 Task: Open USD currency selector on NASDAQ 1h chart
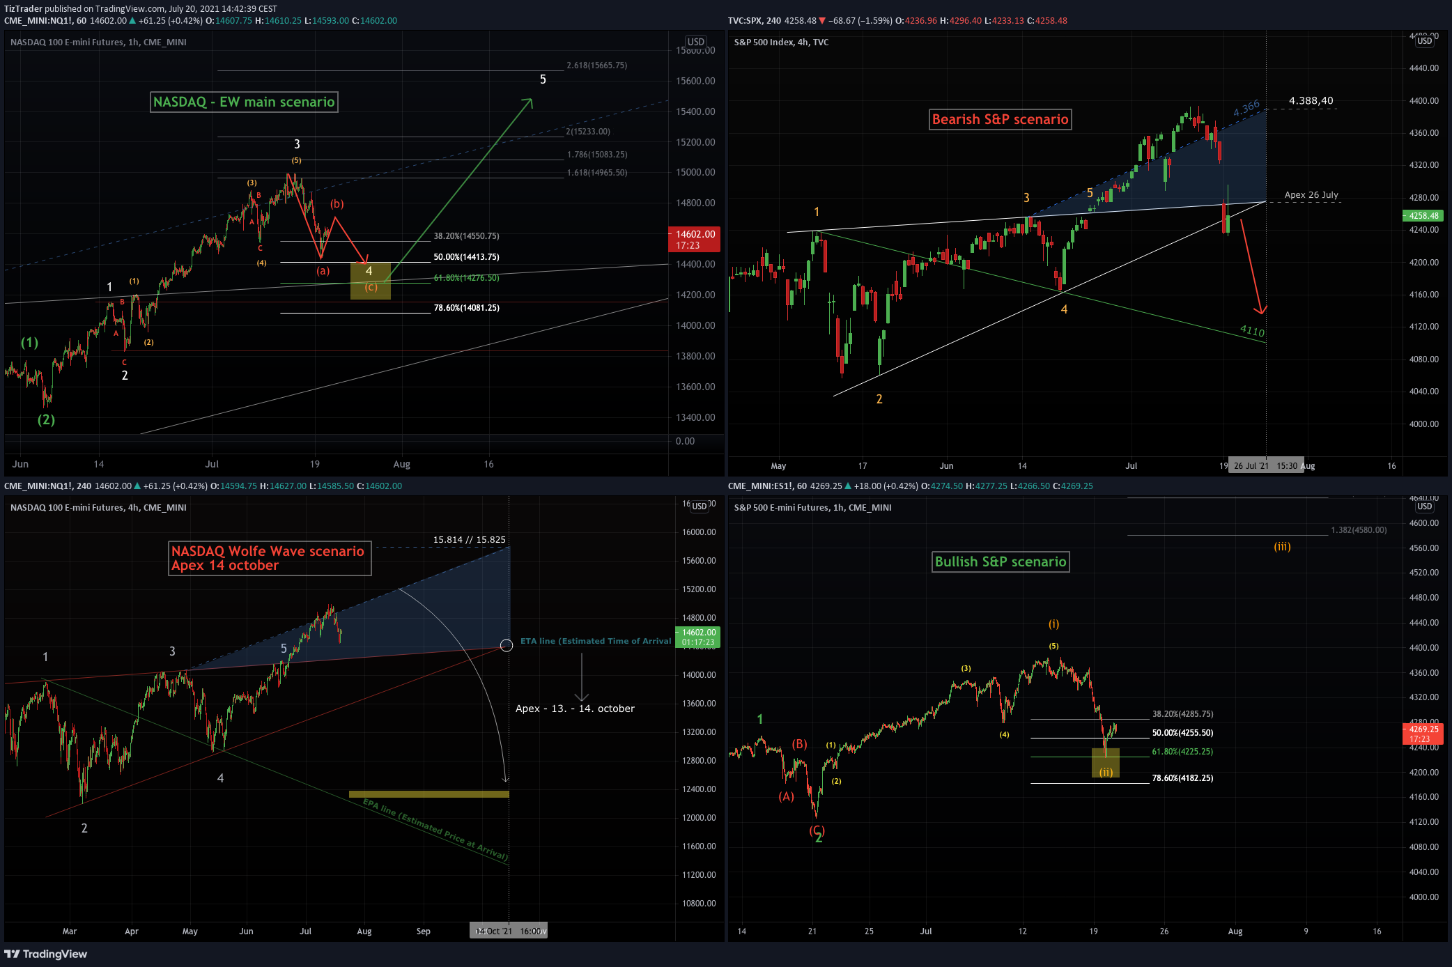pyautogui.click(x=695, y=42)
